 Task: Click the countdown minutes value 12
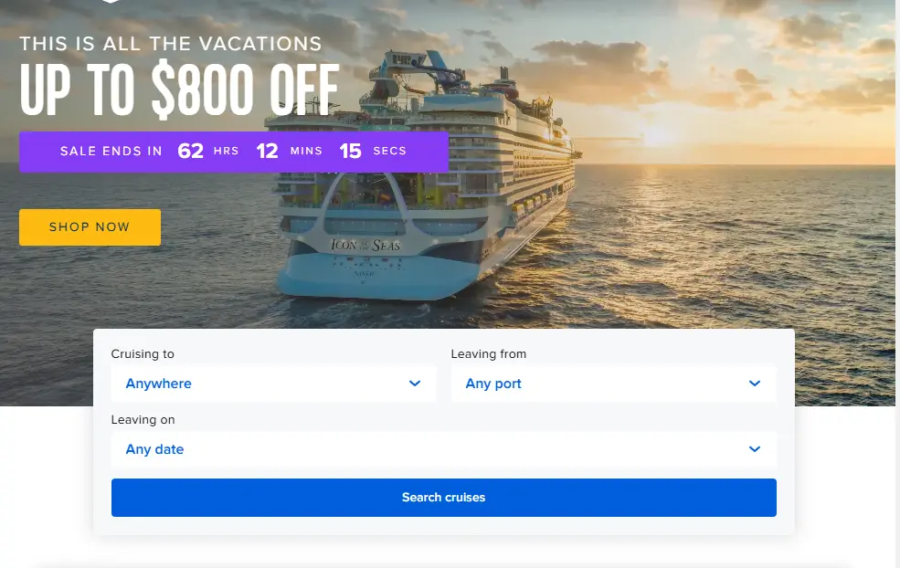click(267, 152)
